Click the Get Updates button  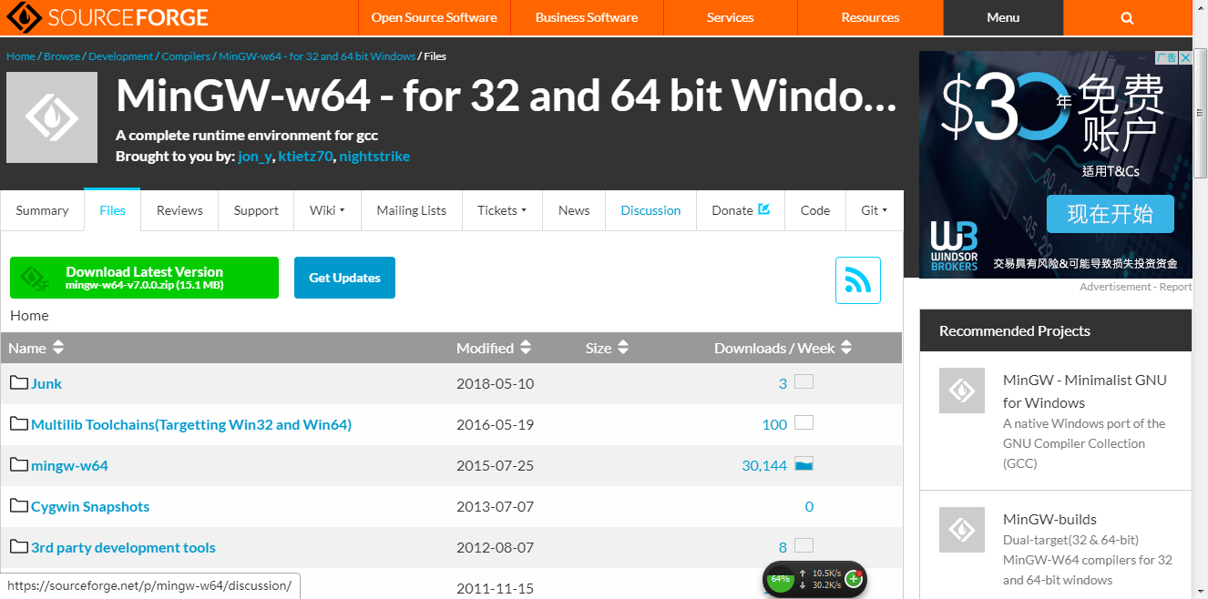[344, 278]
